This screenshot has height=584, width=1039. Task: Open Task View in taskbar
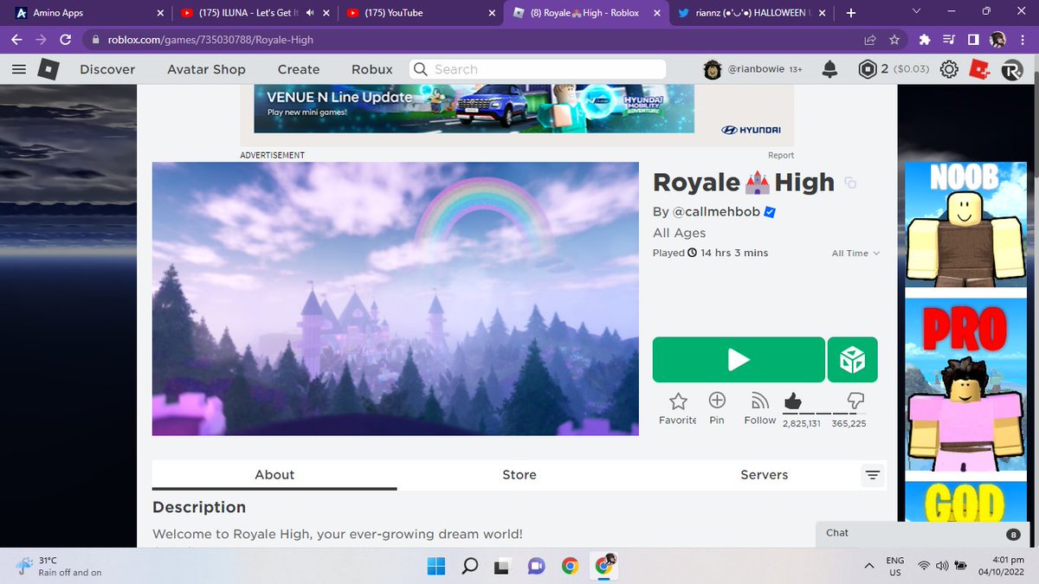(502, 567)
